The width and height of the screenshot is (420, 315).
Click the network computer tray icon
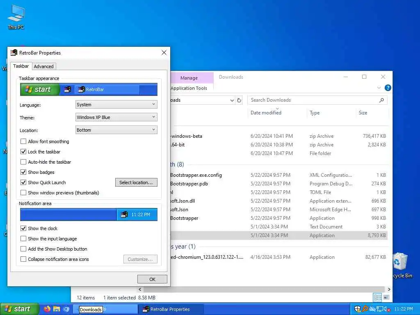379,309
